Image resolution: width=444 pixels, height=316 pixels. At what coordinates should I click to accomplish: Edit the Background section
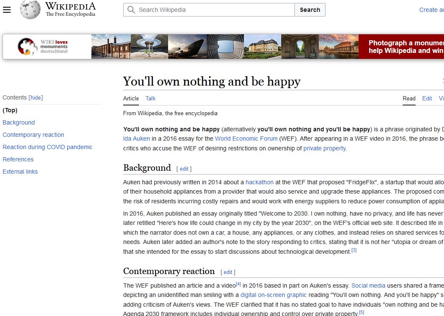[184, 169]
